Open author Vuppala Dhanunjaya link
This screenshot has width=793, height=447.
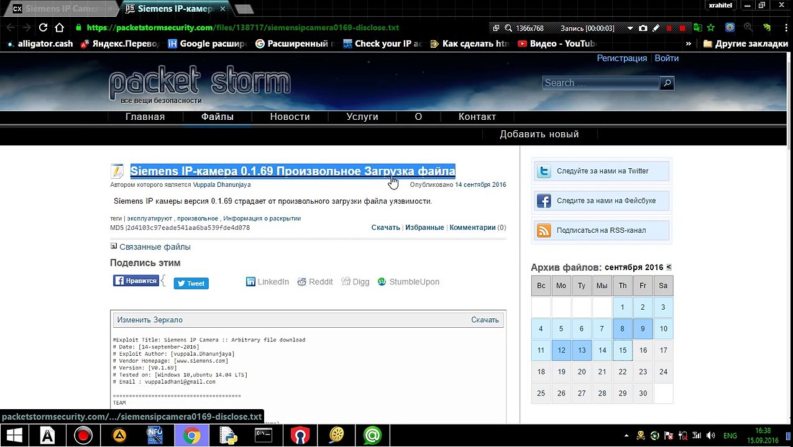(222, 184)
